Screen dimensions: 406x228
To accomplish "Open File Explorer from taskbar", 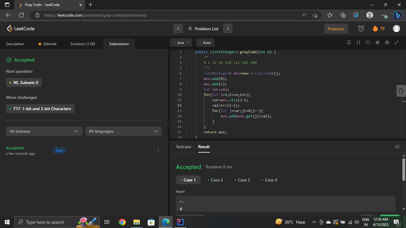I will 136,222.
